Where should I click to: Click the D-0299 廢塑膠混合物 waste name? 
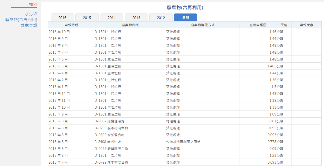coord(111,149)
